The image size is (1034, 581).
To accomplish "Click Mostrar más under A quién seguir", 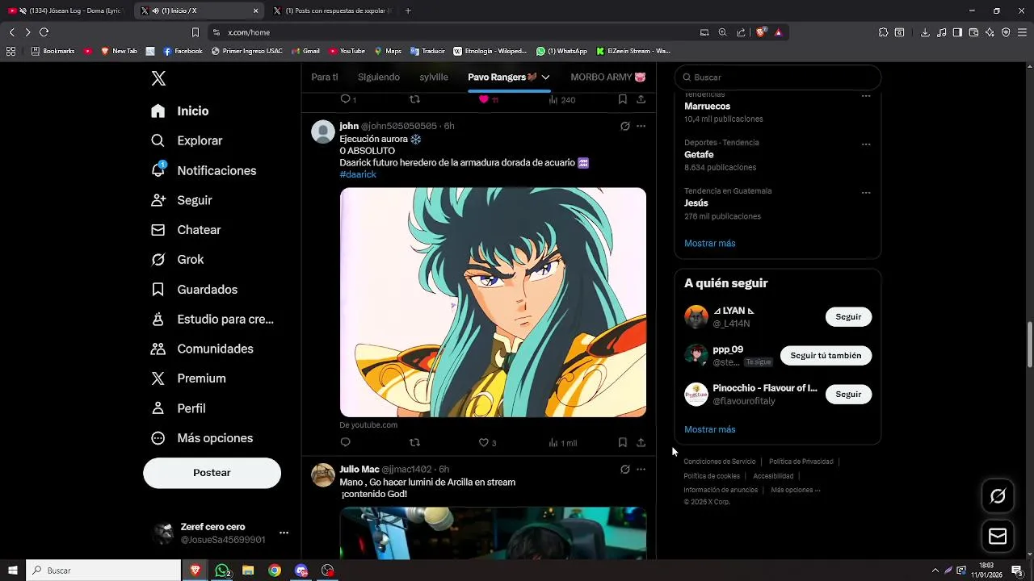I will point(709,429).
